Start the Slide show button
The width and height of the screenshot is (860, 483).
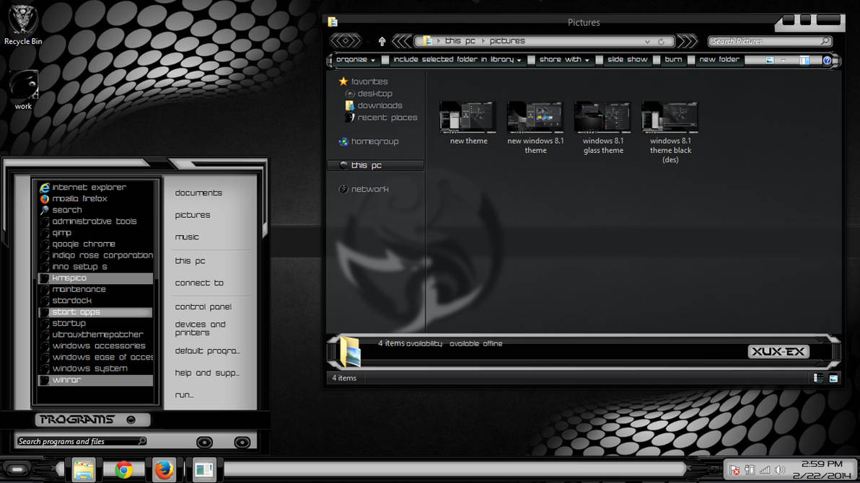click(x=627, y=60)
